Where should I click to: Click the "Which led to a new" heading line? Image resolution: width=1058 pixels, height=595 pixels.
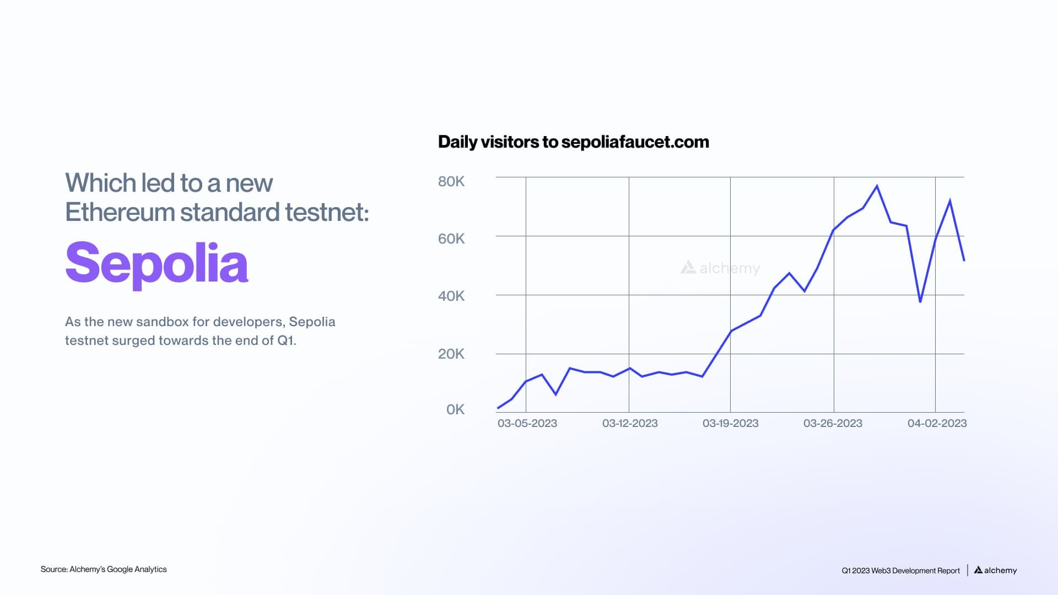[x=169, y=183]
